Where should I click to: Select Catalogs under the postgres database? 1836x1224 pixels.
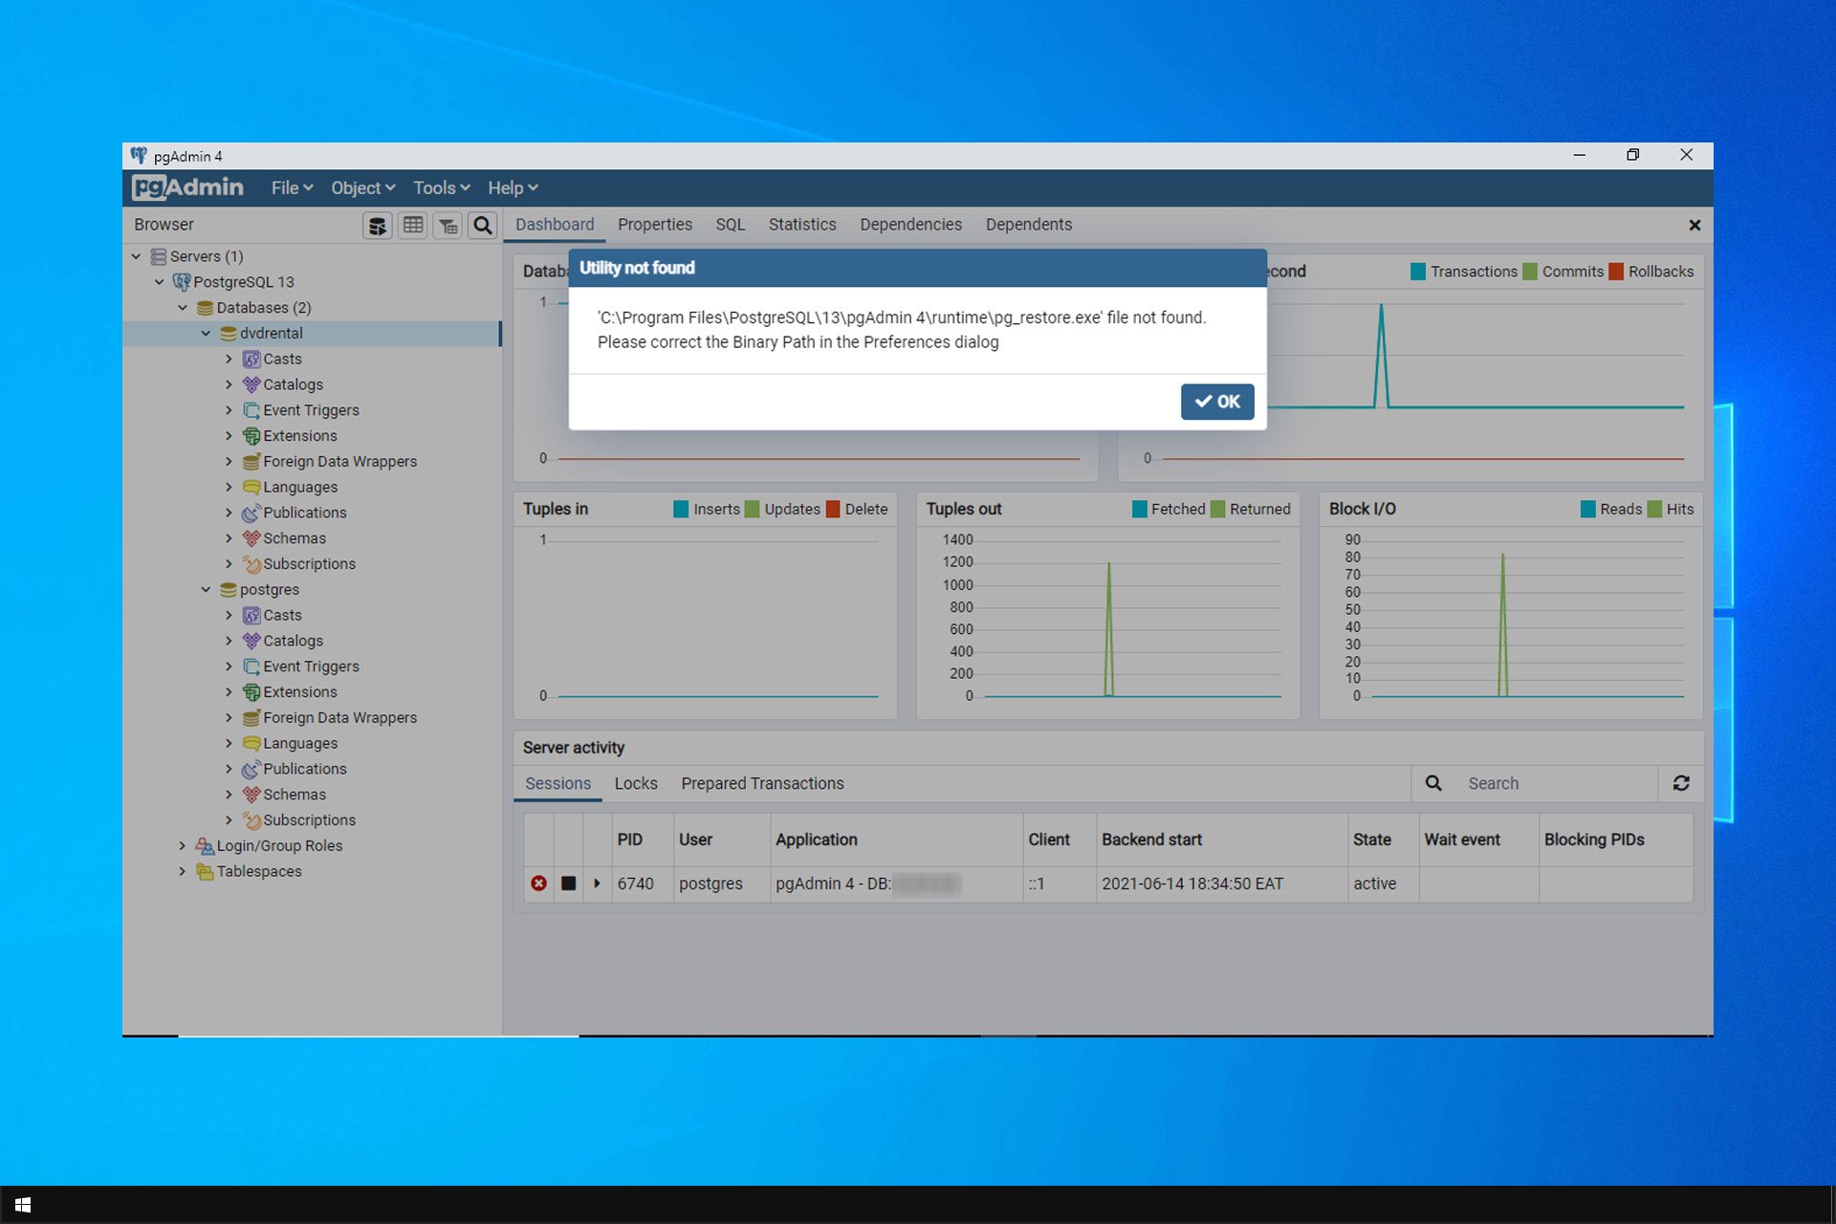(x=293, y=641)
